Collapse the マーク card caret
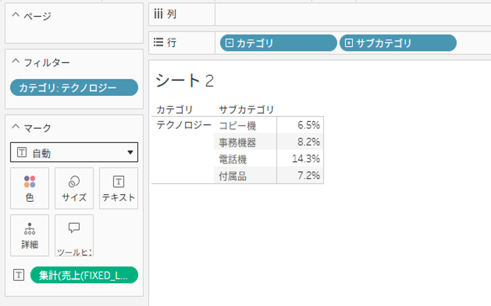 click(x=15, y=127)
